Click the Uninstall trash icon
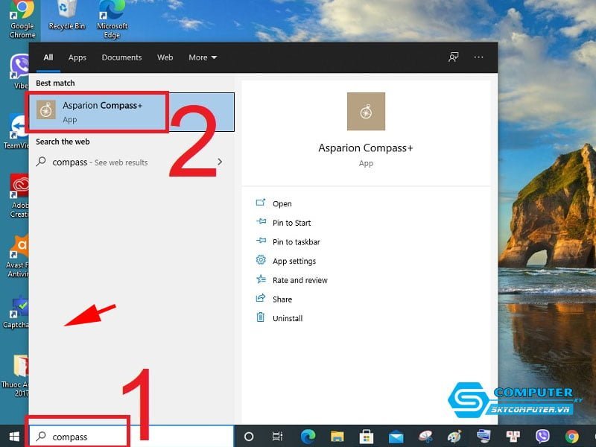 coord(261,318)
